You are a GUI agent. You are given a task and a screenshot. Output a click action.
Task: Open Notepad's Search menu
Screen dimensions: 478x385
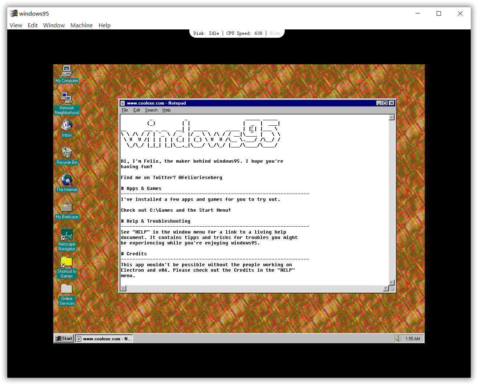point(151,110)
